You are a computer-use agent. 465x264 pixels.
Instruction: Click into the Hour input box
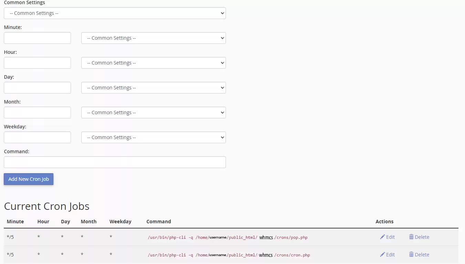(x=37, y=63)
